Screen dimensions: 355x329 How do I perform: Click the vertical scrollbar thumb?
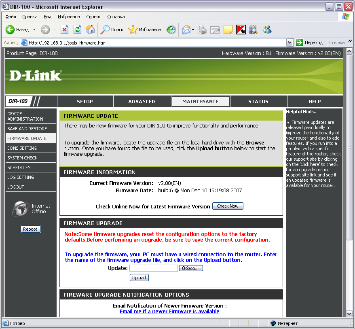tap(349, 147)
